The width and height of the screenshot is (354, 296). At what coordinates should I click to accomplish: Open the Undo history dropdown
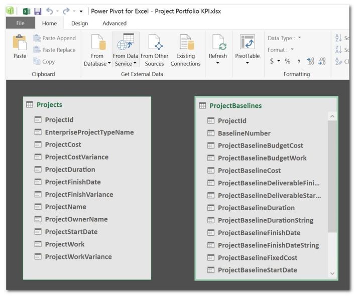[58, 11]
